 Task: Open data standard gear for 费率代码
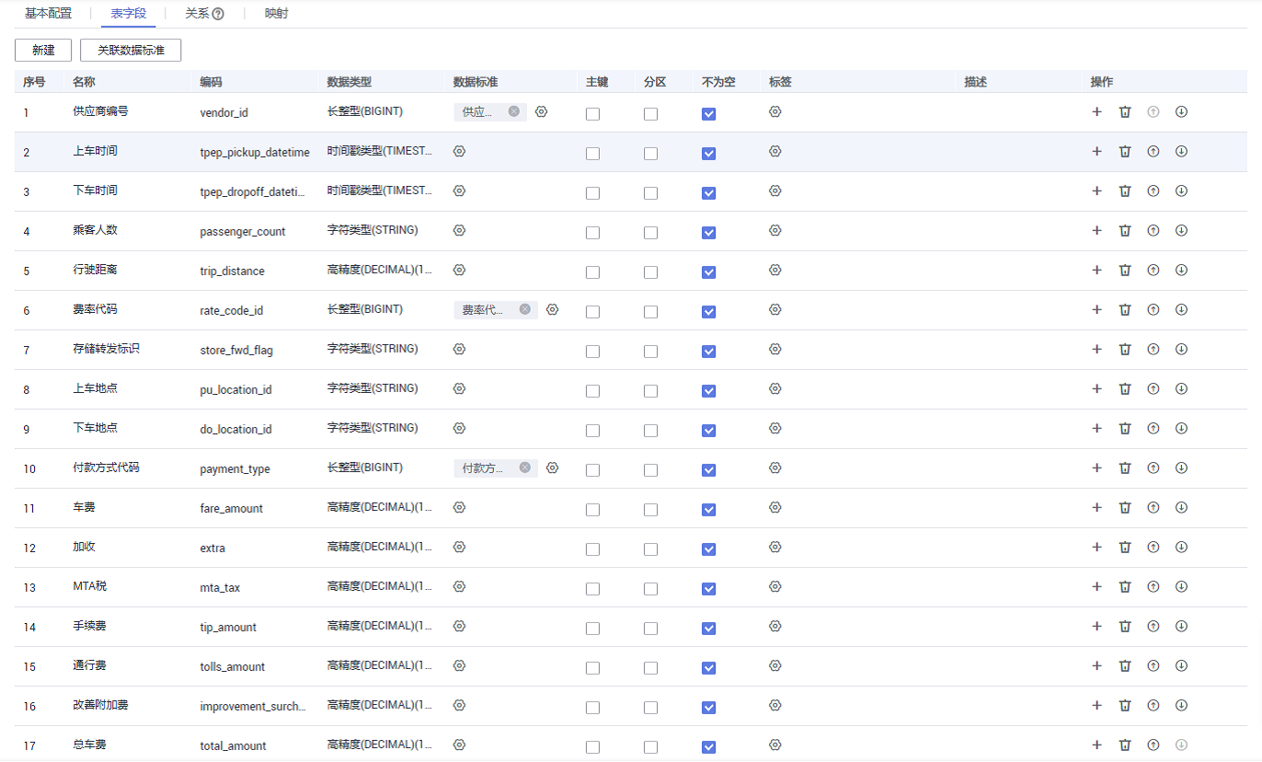pyautogui.click(x=553, y=310)
